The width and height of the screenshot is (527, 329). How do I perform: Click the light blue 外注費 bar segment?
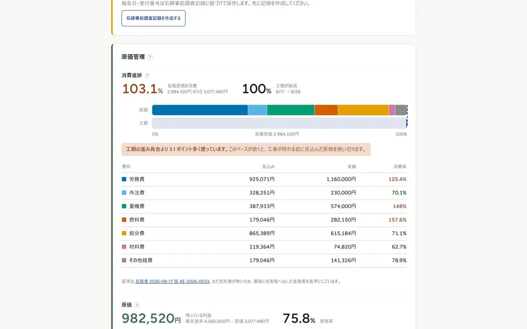[258, 110]
